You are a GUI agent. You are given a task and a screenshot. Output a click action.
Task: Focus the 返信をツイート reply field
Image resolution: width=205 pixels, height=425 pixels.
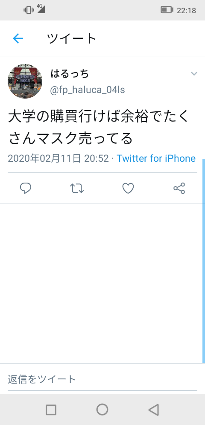pyautogui.click(x=102, y=379)
